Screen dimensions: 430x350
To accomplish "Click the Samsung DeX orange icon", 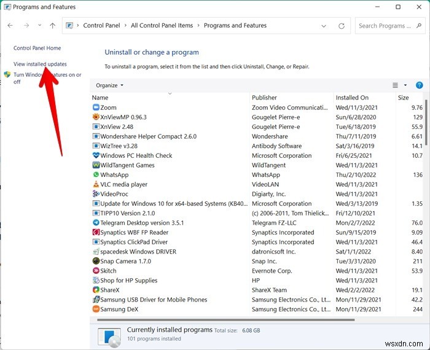I will pos(96,309).
